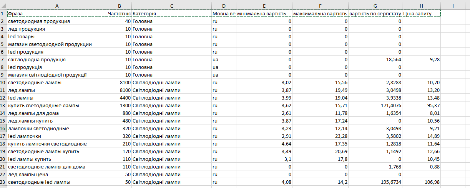
Task: Select cell containing 23,28
Action: [x=321, y=136]
